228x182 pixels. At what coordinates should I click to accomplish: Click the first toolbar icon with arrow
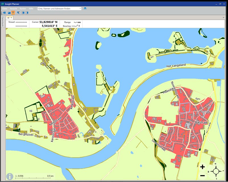point(5,13)
